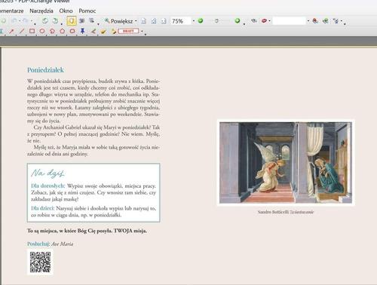Click the Botticelli Annunciation painting

(286, 163)
